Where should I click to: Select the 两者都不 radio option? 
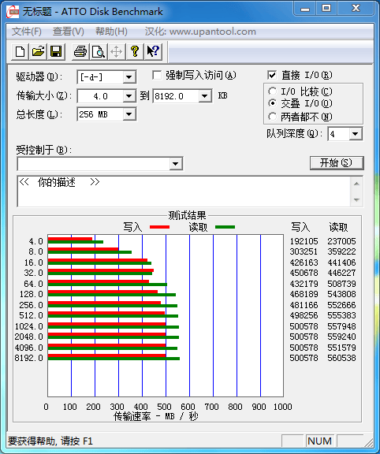[272, 117]
